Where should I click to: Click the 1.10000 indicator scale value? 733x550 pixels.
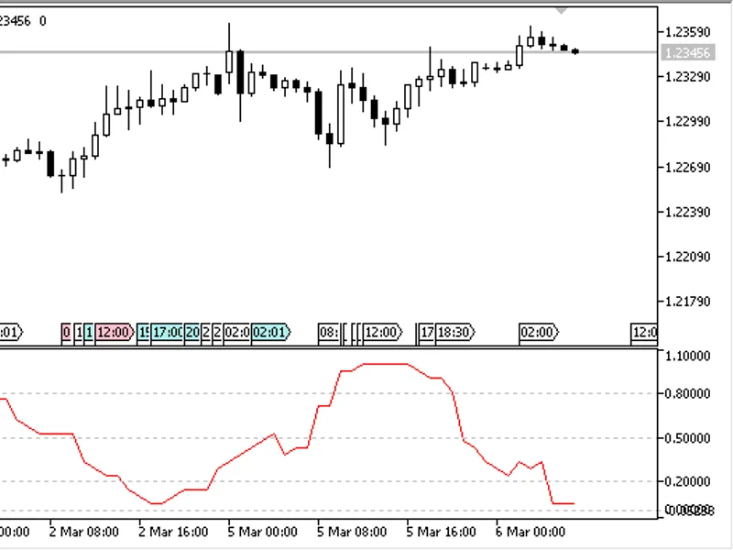[x=687, y=357]
